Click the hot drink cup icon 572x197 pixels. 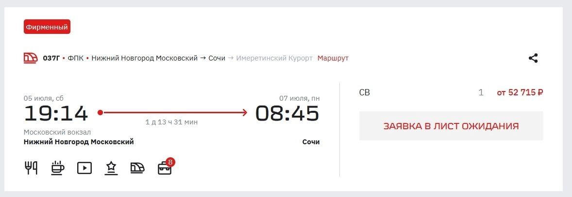57,167
